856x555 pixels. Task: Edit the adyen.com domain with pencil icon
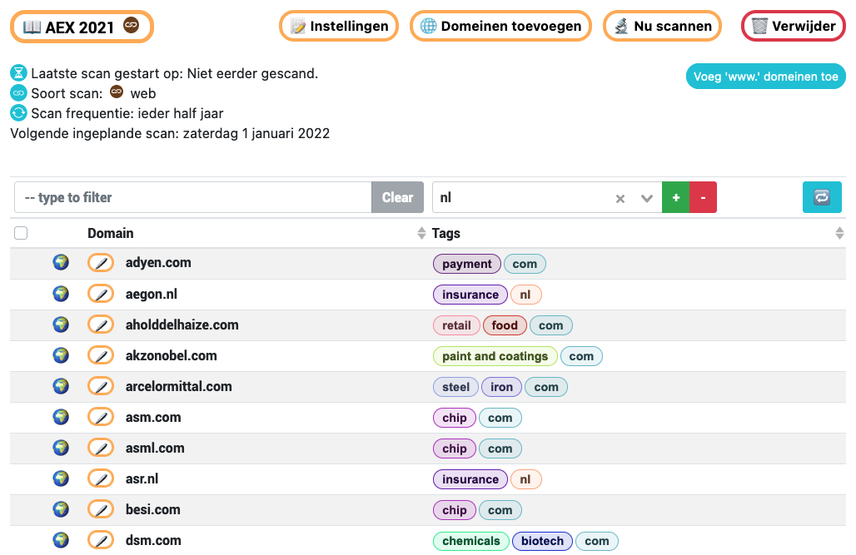click(101, 263)
